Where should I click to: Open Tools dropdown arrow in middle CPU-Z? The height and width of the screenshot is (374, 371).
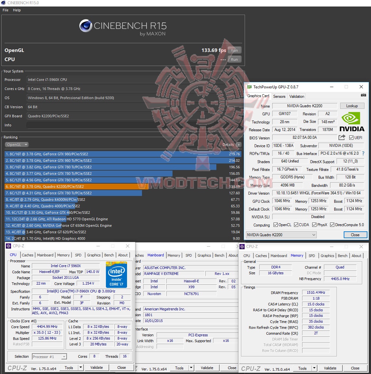pos(191,368)
